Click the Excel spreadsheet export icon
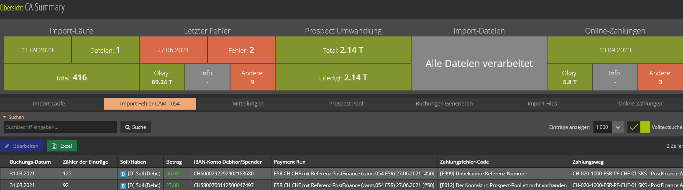 click(54, 146)
